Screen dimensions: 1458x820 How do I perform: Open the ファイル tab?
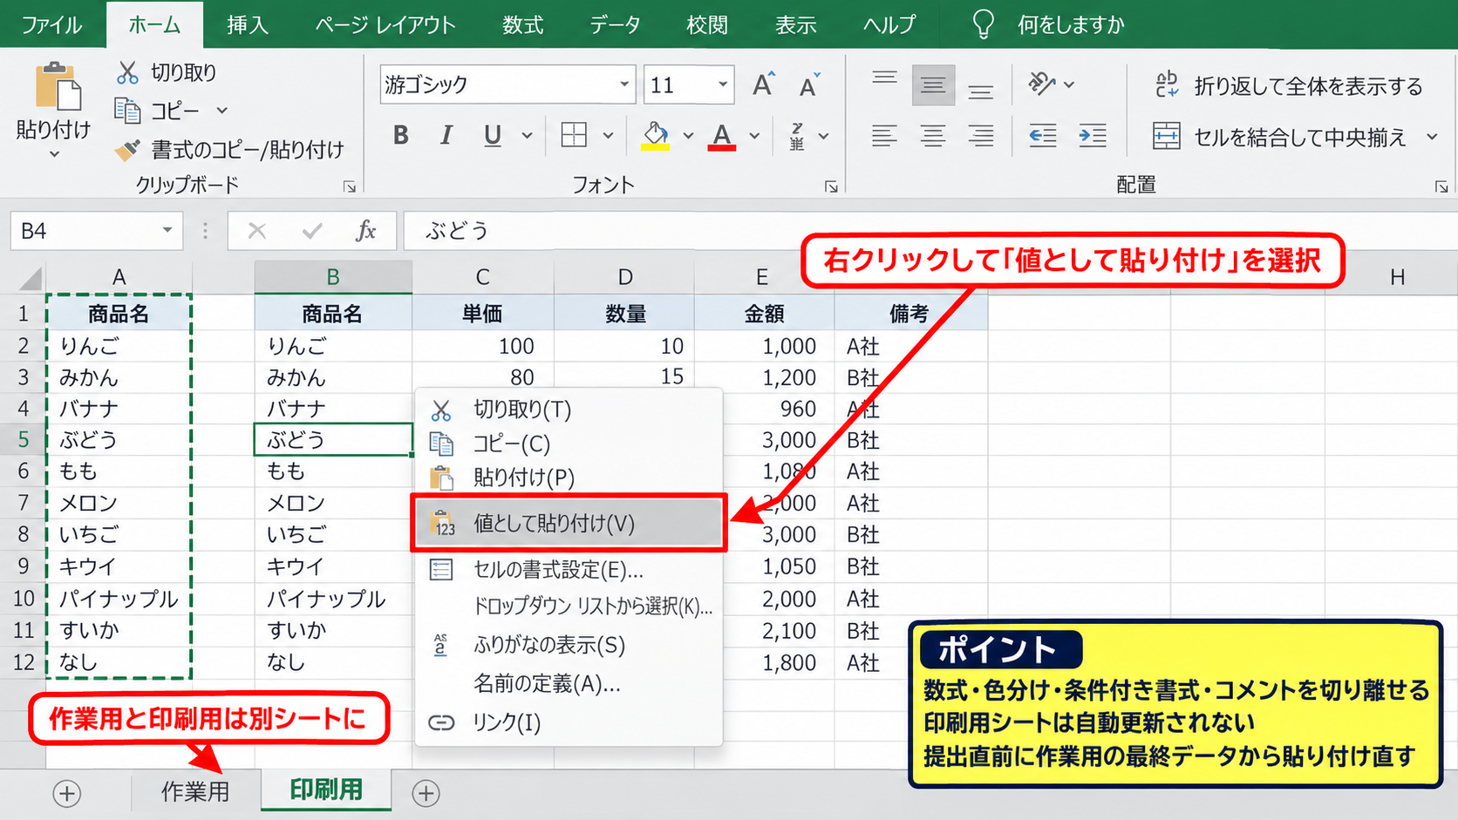tap(51, 24)
